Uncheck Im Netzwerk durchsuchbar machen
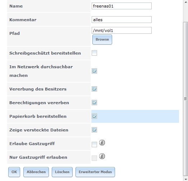 click(x=95, y=71)
